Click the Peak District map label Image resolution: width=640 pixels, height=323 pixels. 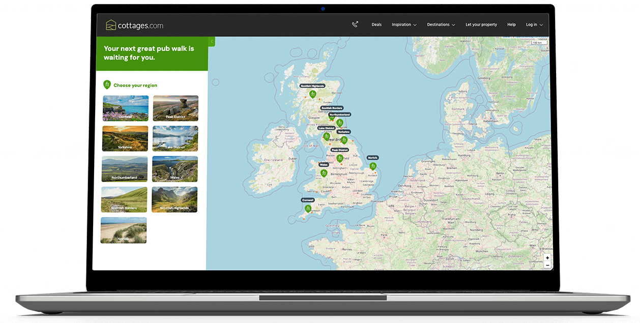tap(339, 150)
